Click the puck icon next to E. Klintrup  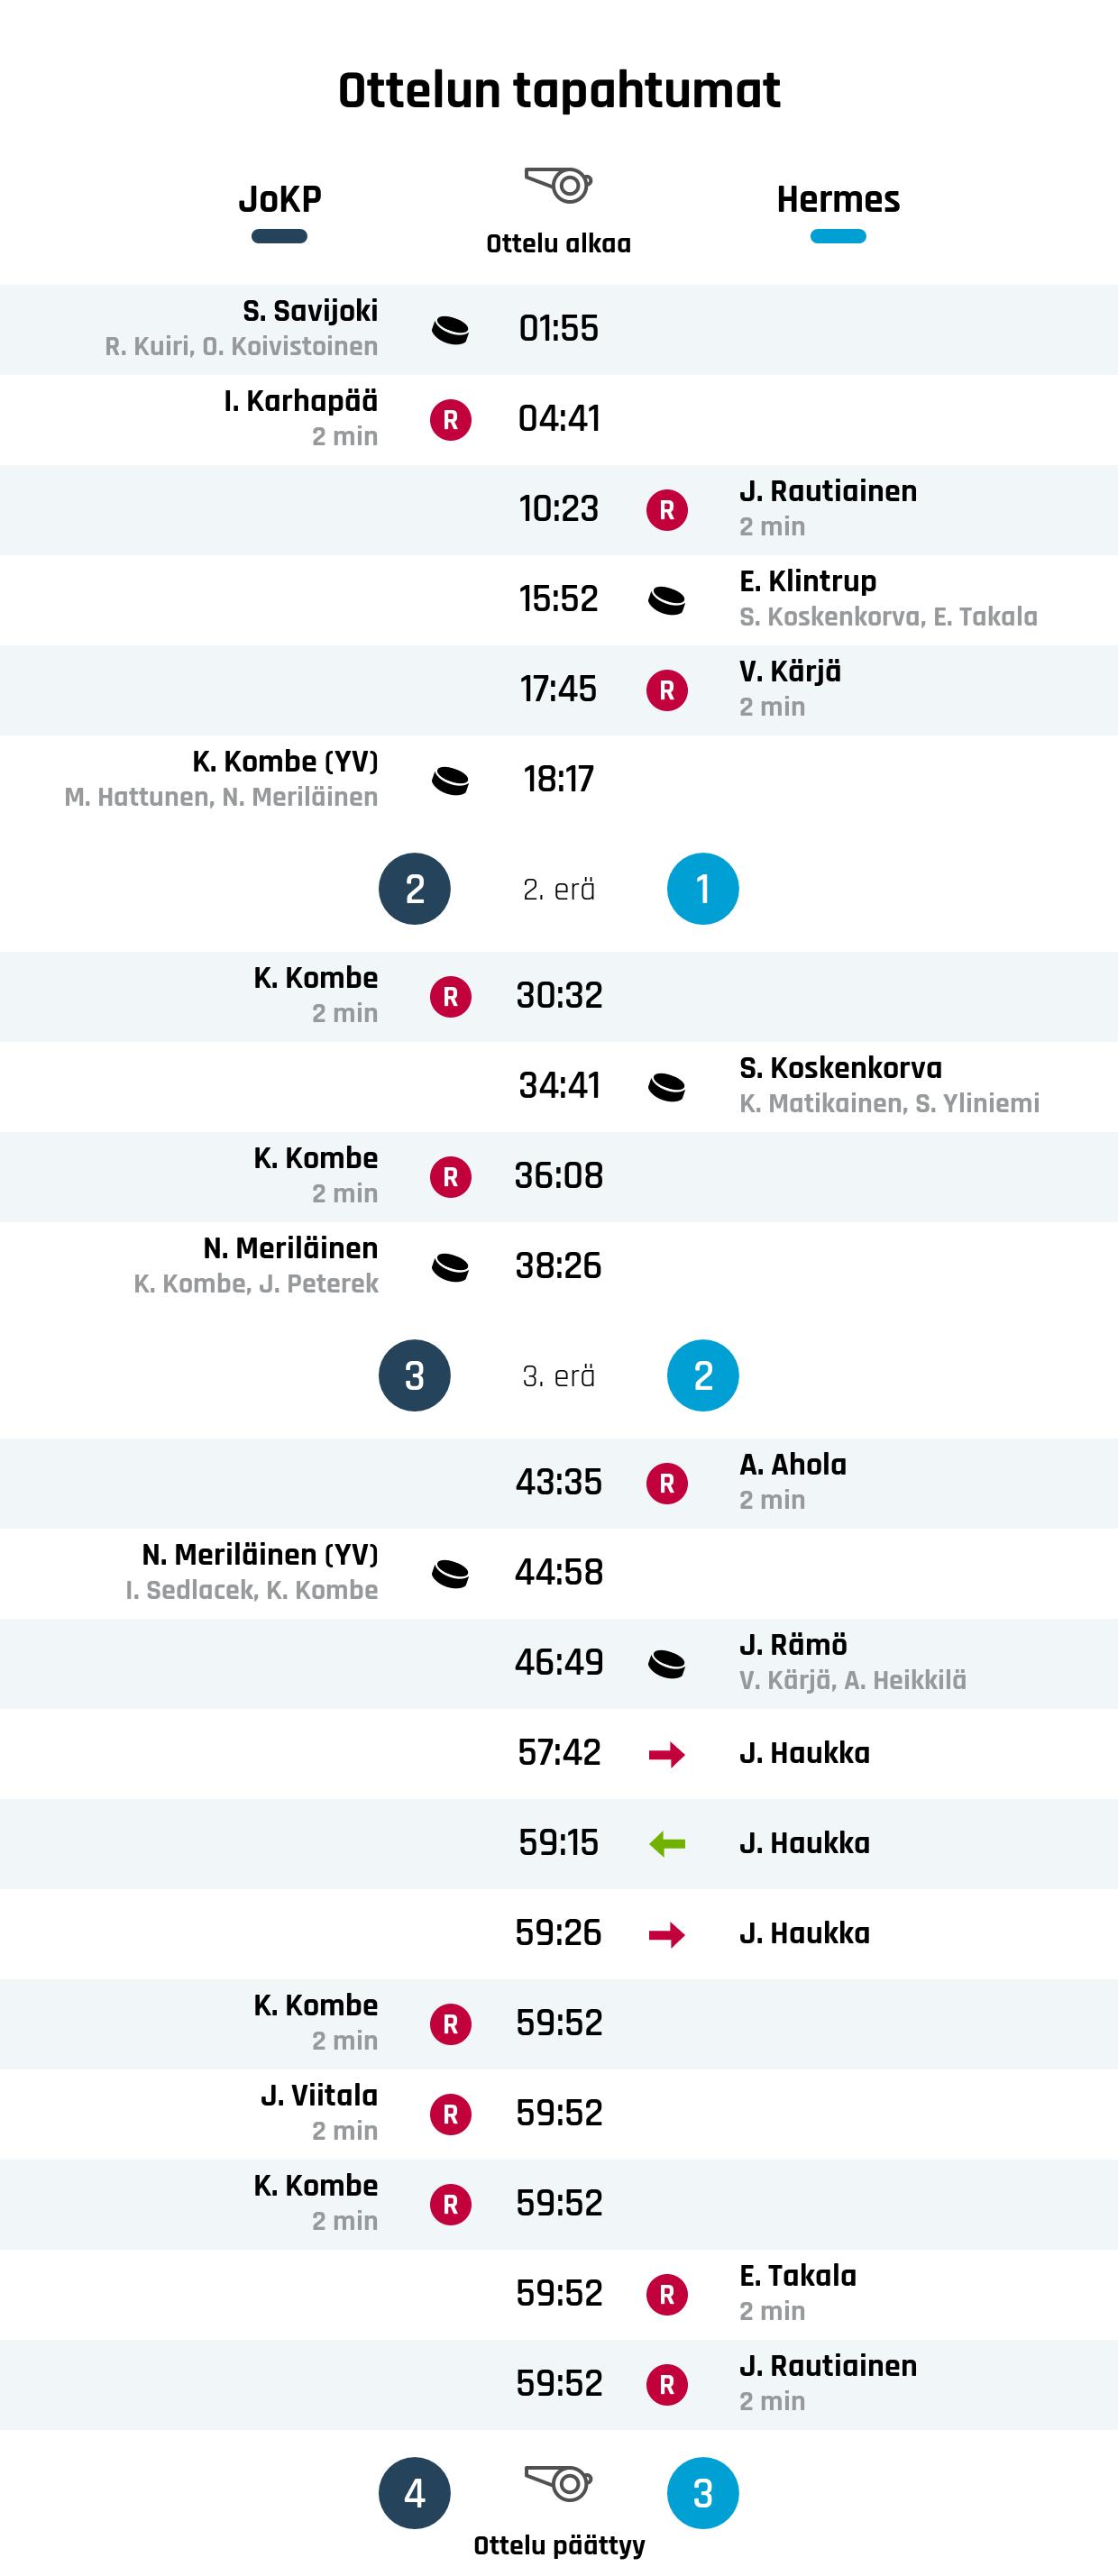pyautogui.click(x=667, y=600)
